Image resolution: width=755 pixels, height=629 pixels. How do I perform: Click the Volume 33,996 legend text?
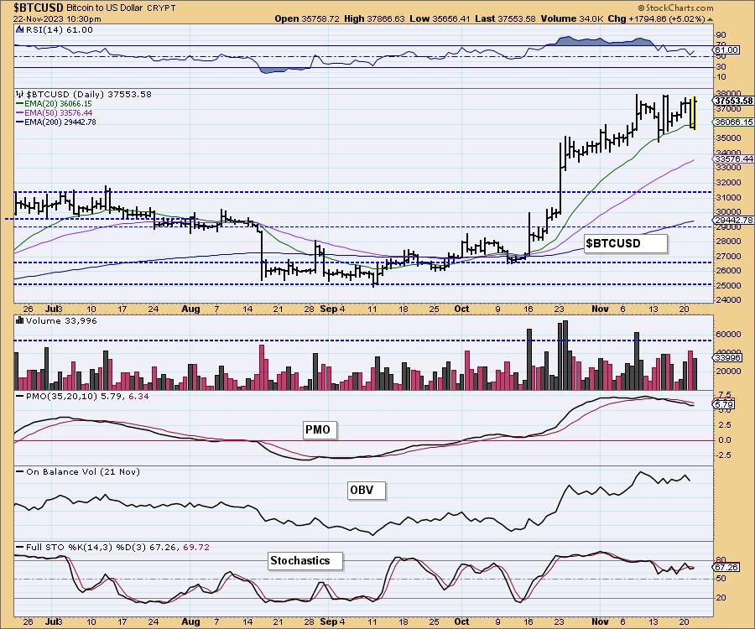[61, 320]
